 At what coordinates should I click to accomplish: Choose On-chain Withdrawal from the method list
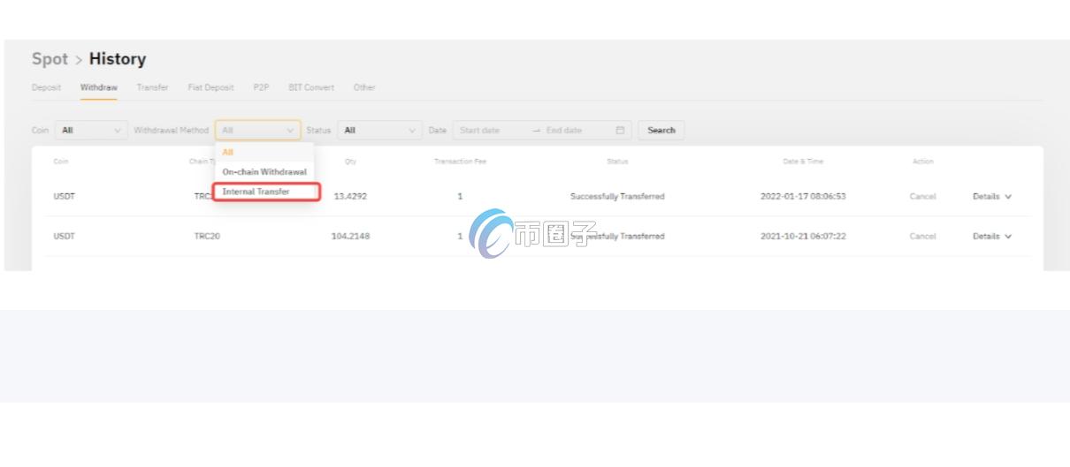click(264, 171)
